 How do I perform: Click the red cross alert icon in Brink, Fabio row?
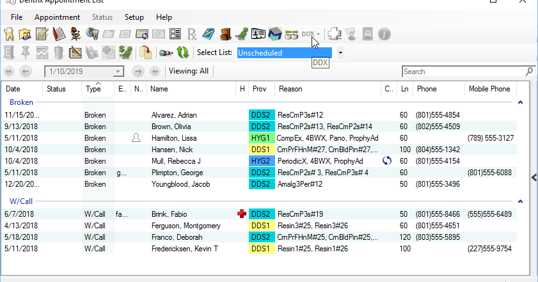click(x=242, y=214)
